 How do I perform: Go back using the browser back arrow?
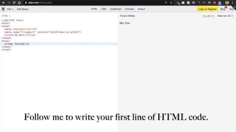click(4, 3)
